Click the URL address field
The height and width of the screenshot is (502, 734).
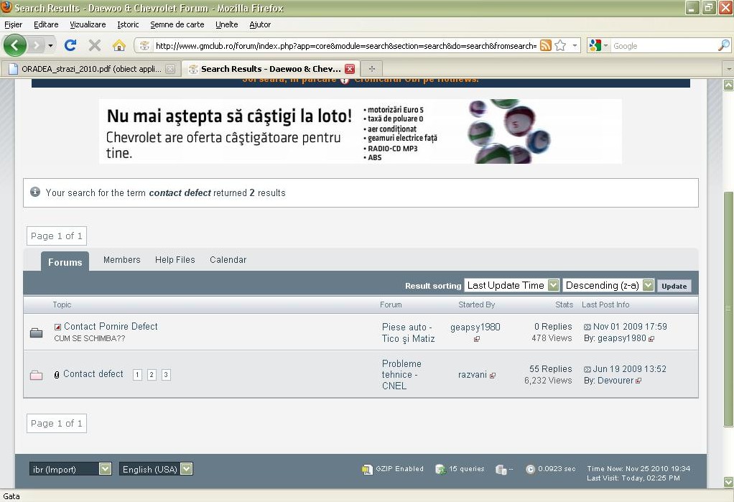click(x=345, y=46)
